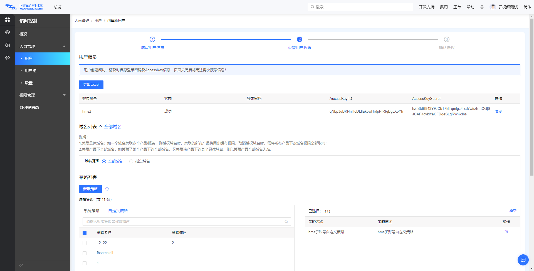Delete hms子账号自定义策略 from selected policies
The width and height of the screenshot is (534, 271).
tap(506, 232)
